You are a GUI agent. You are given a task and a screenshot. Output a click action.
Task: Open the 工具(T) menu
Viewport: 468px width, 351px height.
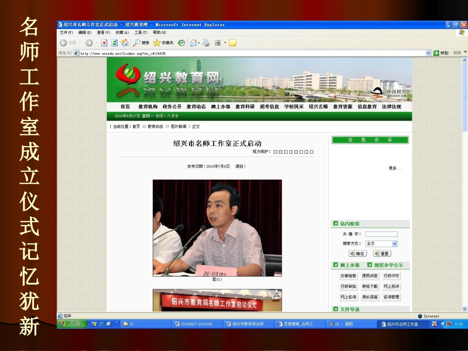pos(141,32)
